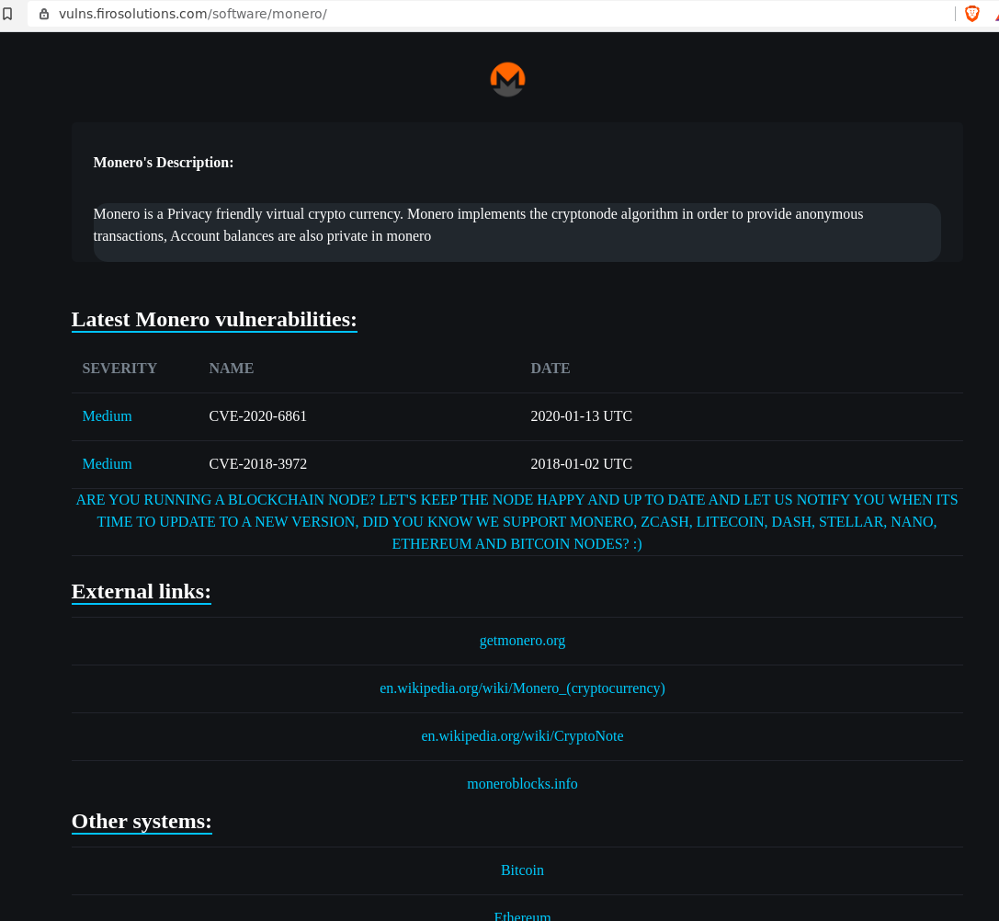The image size is (999, 921).
Task: Click the NAME column header
Action: click(x=232, y=369)
